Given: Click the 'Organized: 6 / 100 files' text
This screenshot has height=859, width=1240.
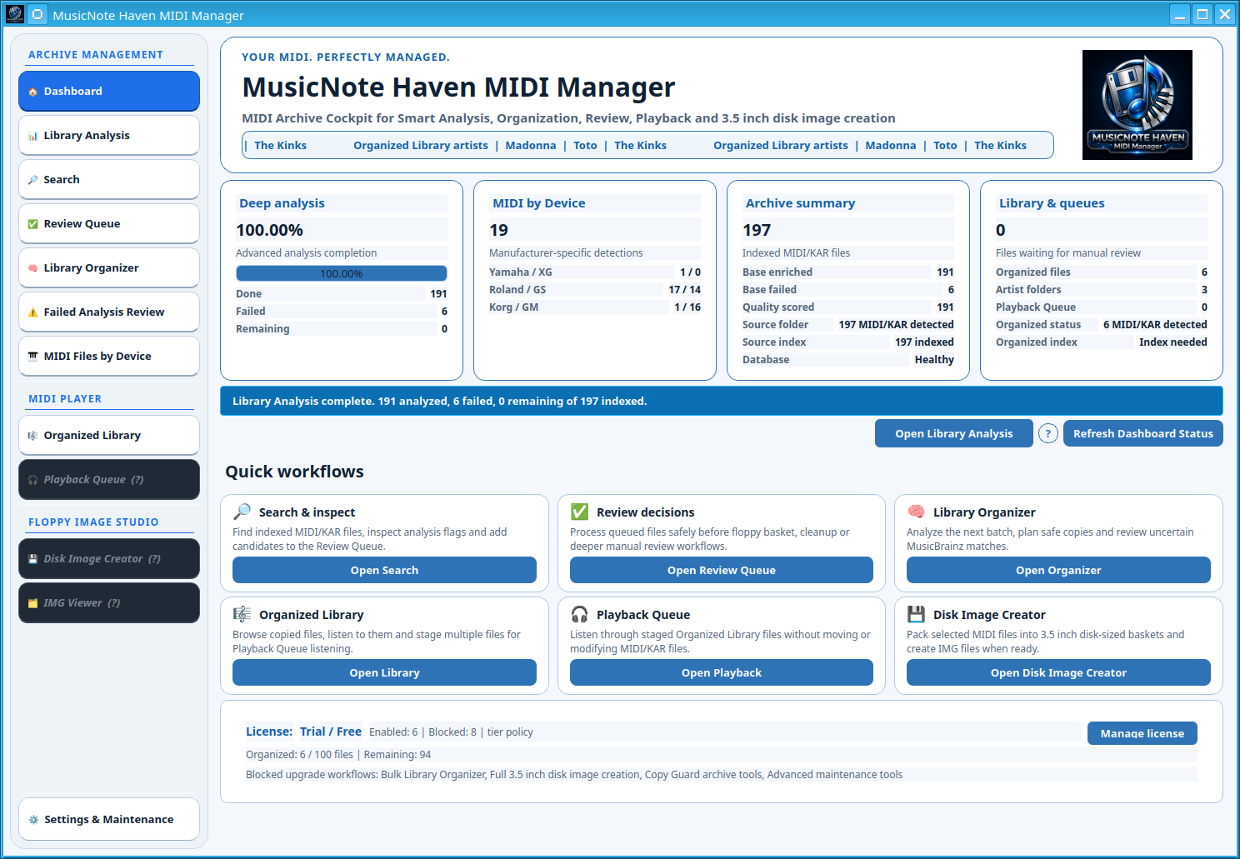Looking at the screenshot, I should [299, 755].
